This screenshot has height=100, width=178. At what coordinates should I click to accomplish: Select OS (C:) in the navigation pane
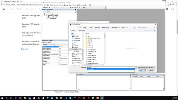76,49
